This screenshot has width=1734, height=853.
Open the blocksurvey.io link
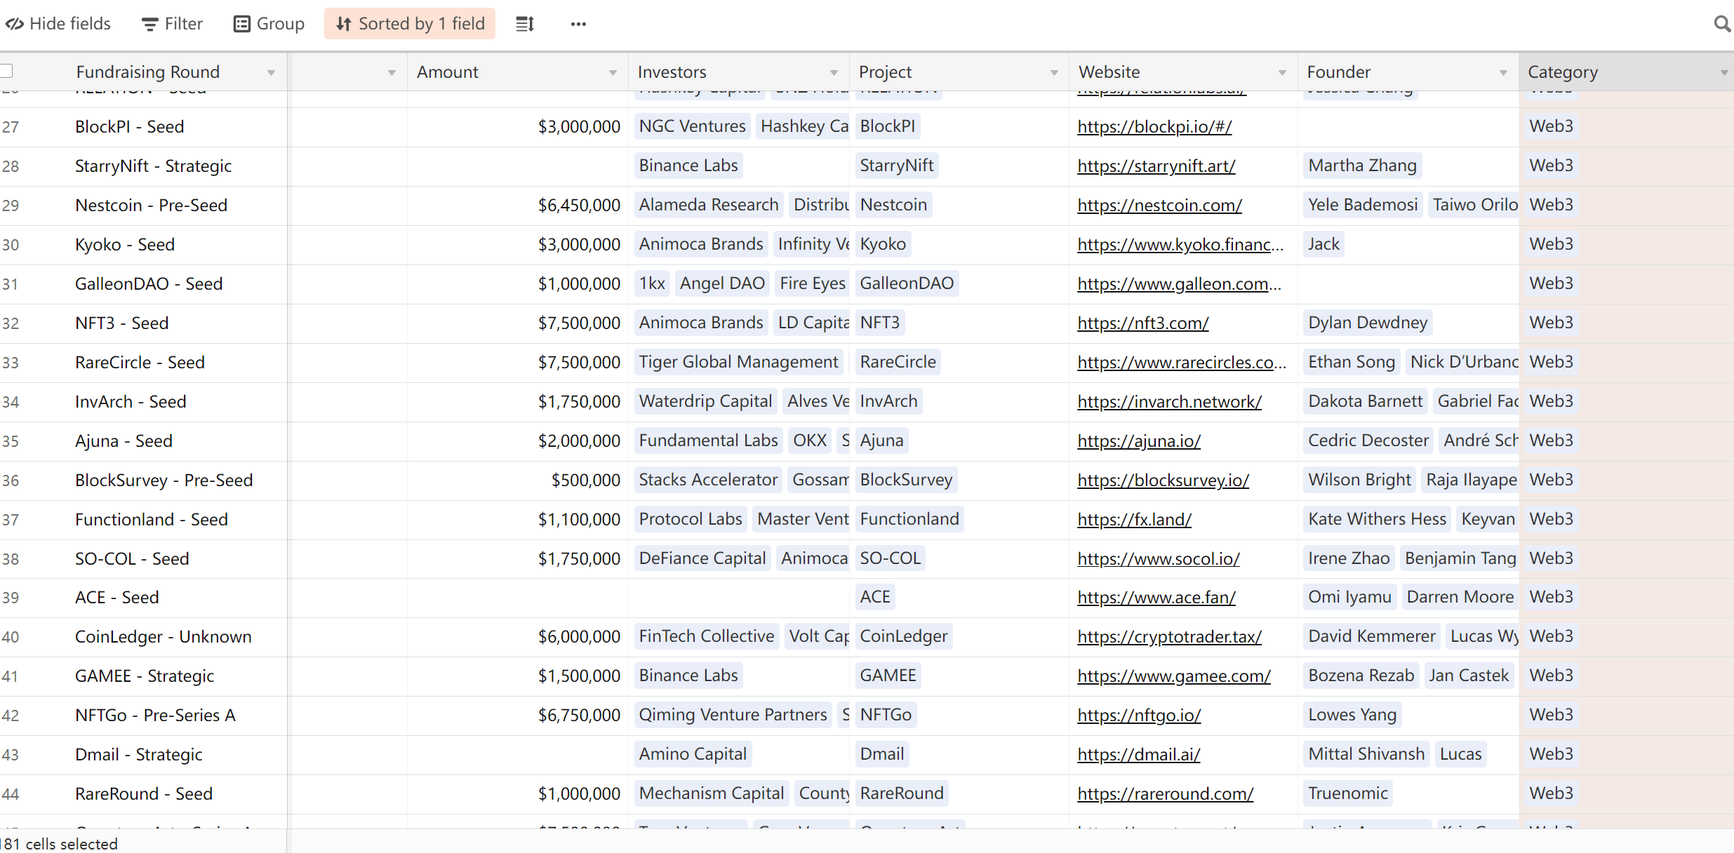pos(1163,480)
